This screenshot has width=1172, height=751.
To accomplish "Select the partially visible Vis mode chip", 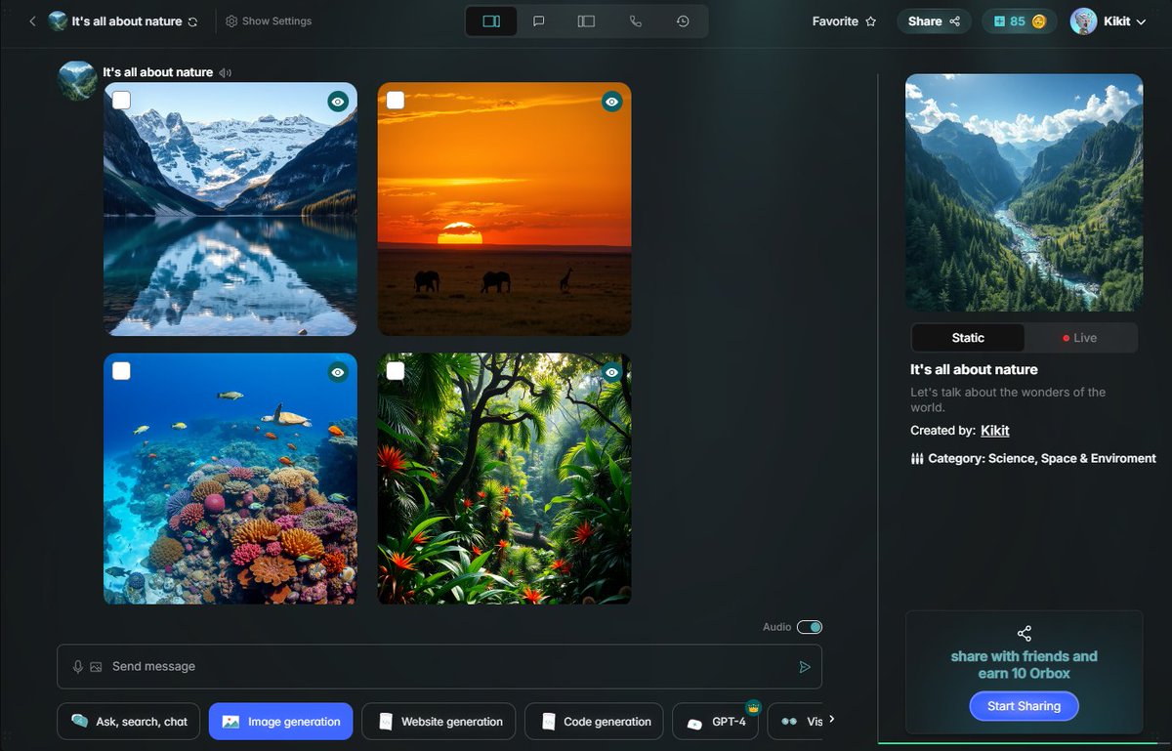I will click(796, 722).
